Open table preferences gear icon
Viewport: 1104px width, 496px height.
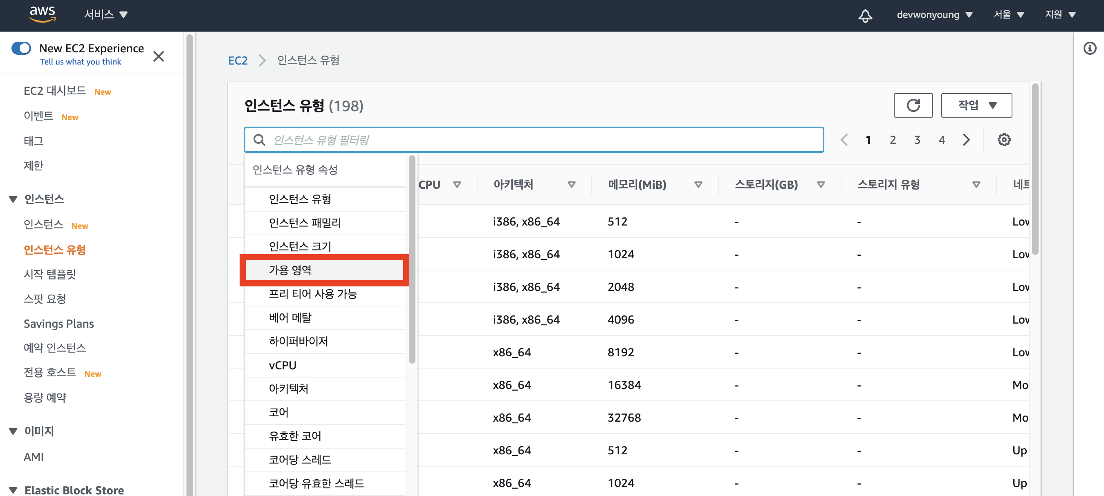[x=1004, y=140]
